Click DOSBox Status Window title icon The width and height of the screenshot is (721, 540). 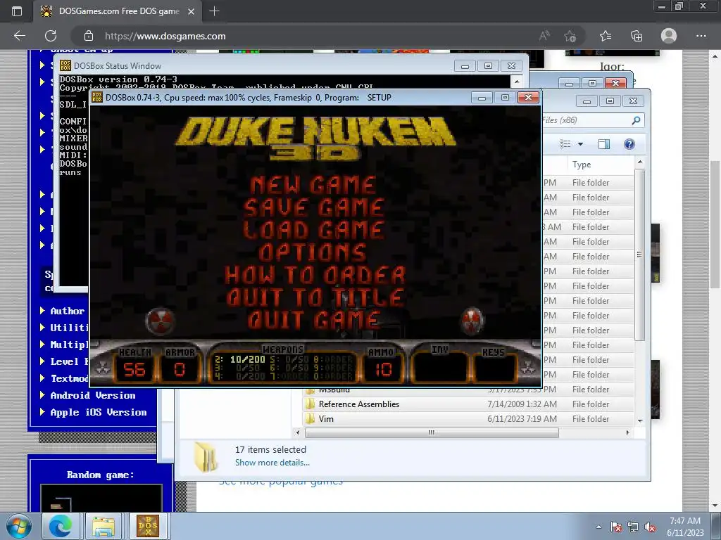tap(65, 65)
